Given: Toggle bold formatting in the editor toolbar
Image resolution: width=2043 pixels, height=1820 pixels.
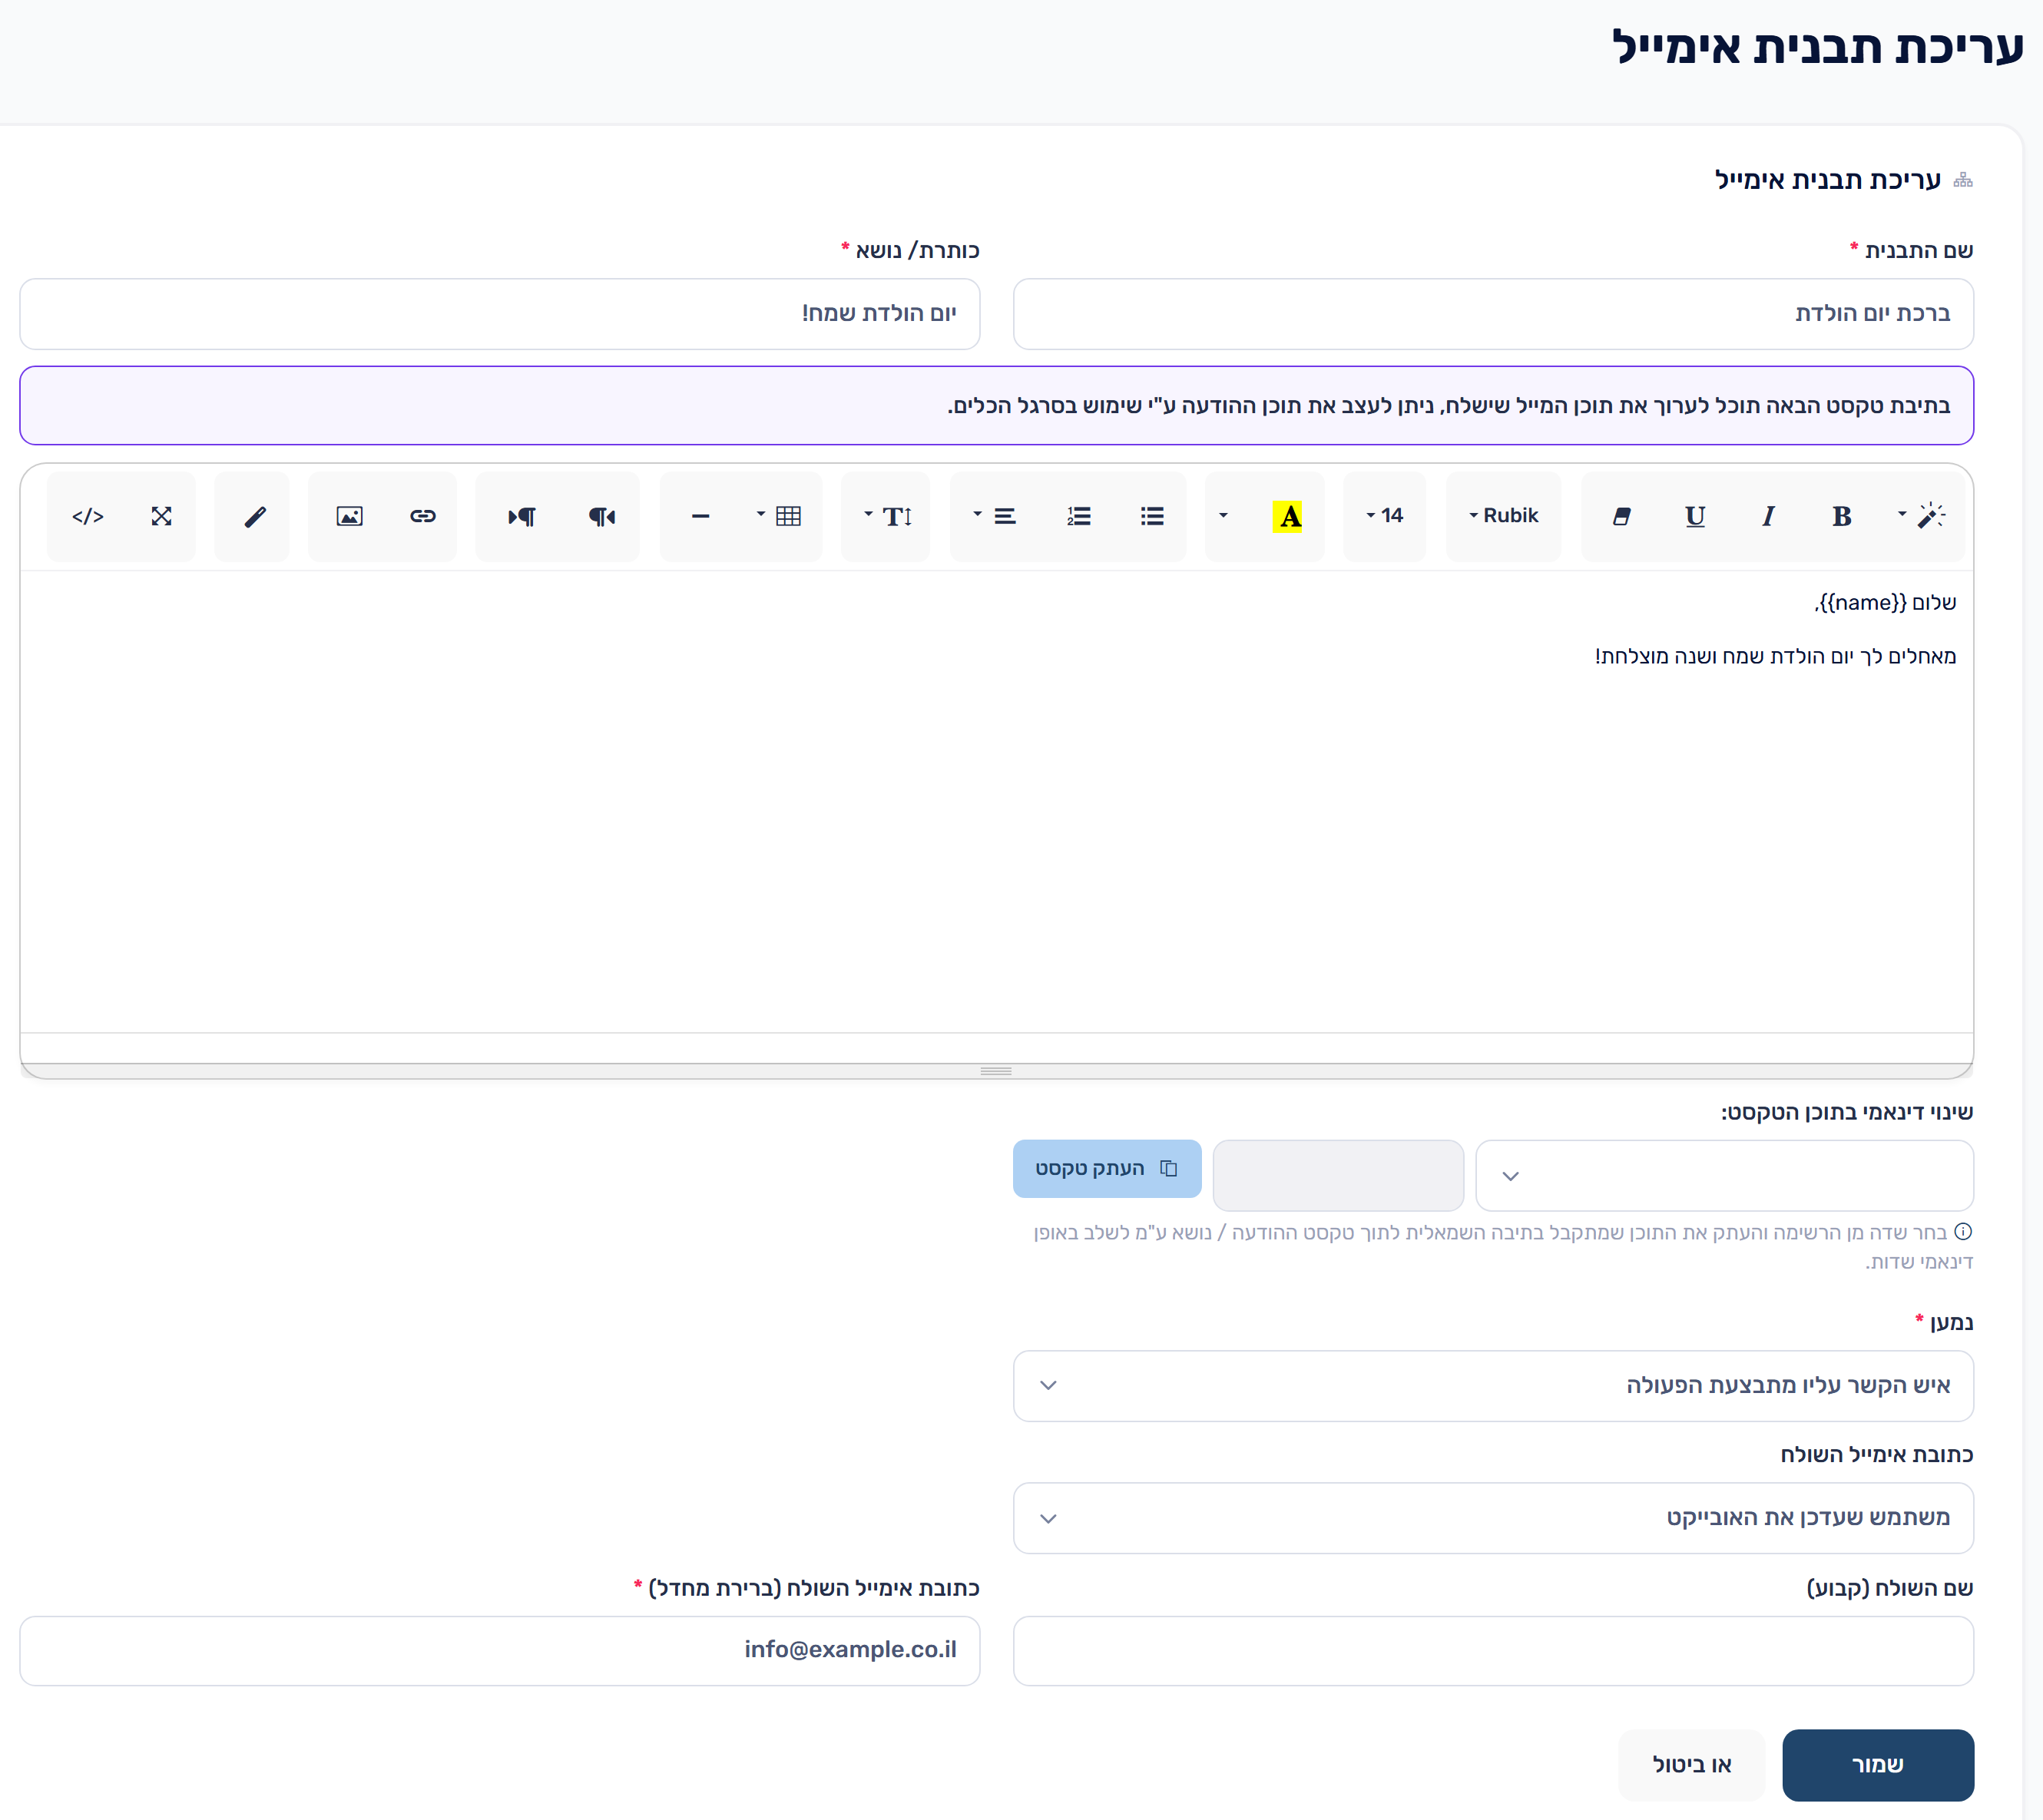Looking at the screenshot, I should [1841, 516].
